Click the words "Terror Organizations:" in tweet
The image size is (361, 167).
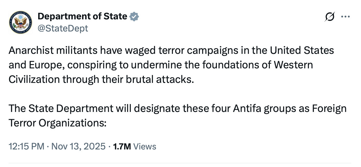58,123
